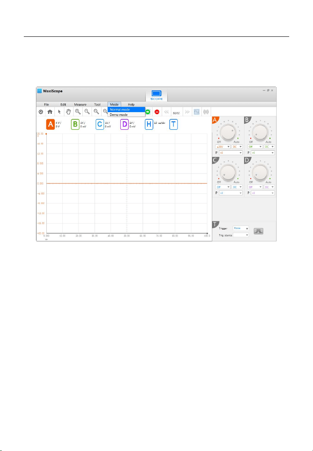
Task: Click the vertical bars ruler icon
Action: coord(206,112)
